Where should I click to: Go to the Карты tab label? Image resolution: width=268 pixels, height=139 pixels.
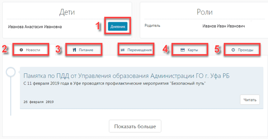click(193, 50)
